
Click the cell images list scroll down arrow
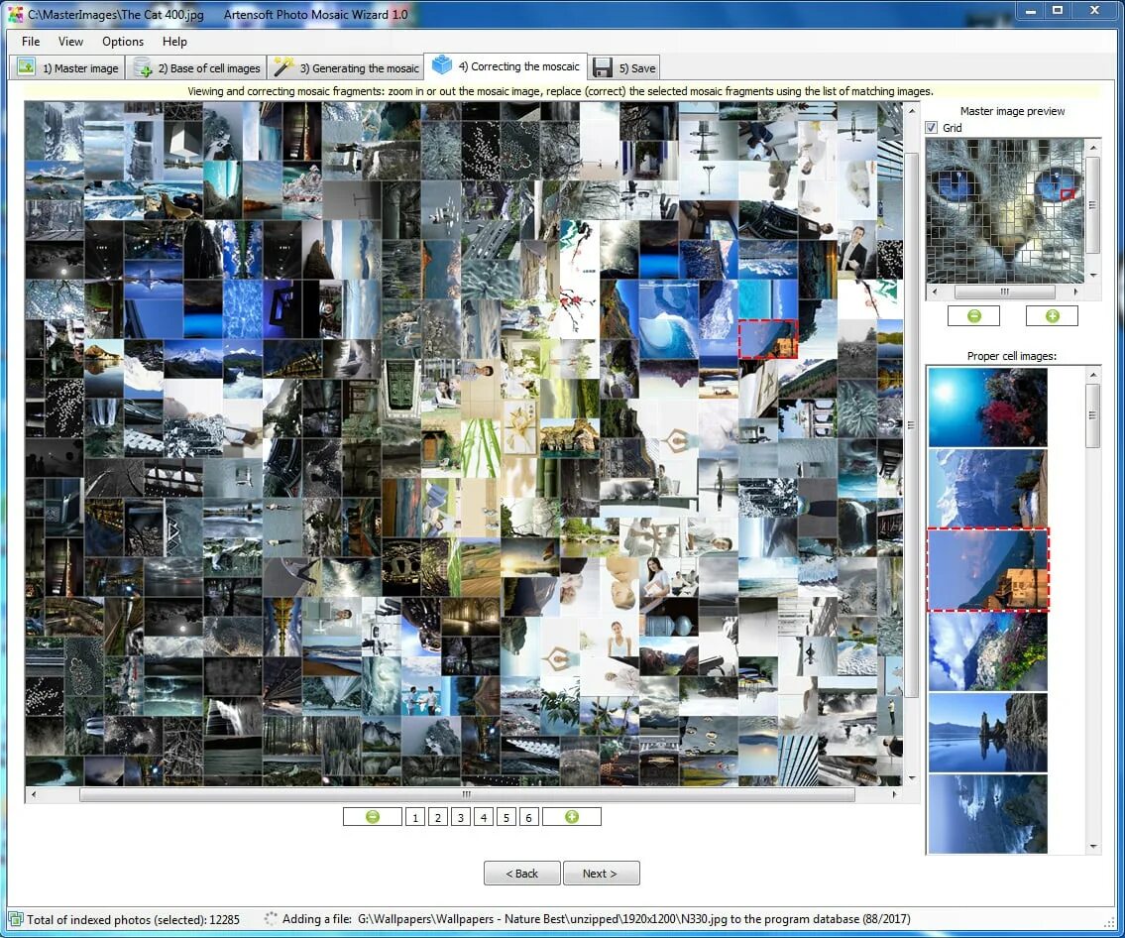click(x=1092, y=847)
